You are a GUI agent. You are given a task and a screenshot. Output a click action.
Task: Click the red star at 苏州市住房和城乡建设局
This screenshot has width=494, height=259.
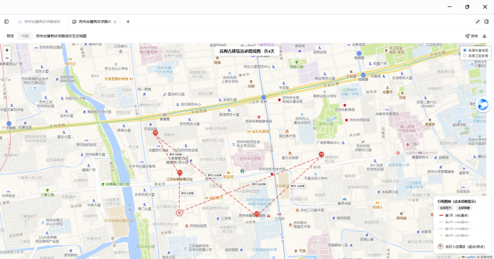click(x=279, y=100)
